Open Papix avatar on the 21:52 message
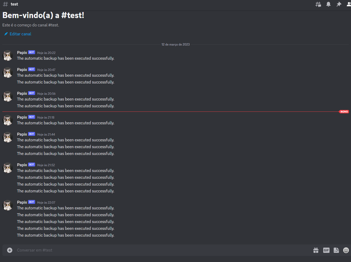The height and width of the screenshot is (262, 351). click(x=8, y=168)
